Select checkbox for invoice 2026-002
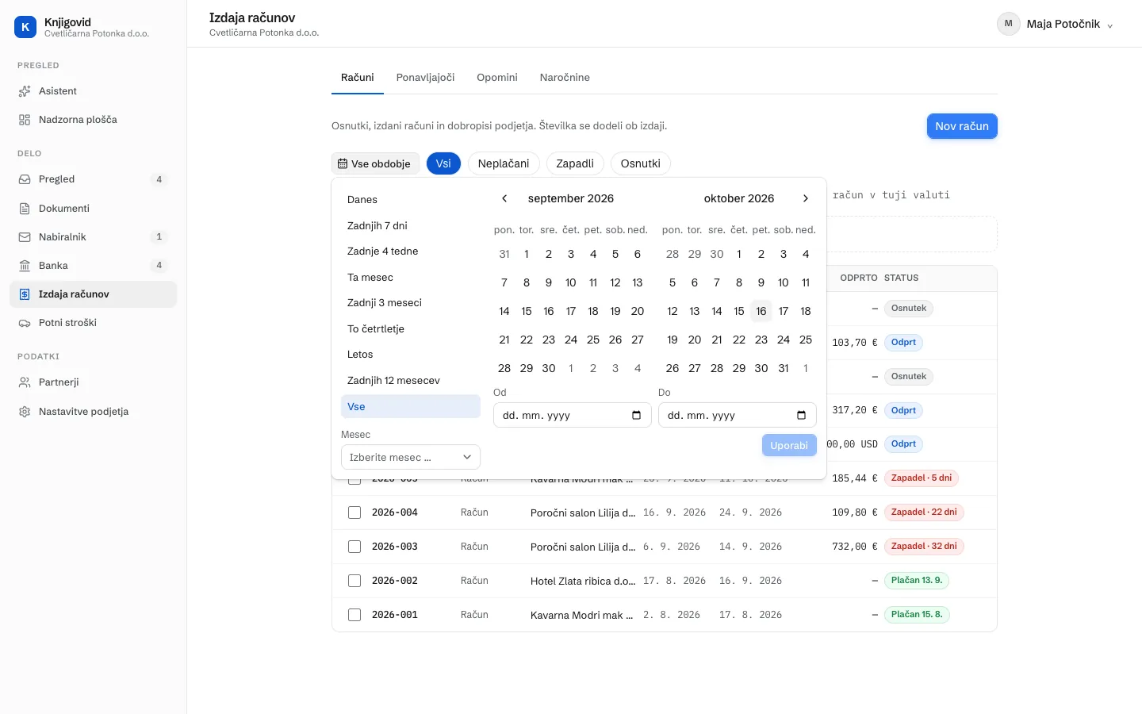 pos(354,581)
